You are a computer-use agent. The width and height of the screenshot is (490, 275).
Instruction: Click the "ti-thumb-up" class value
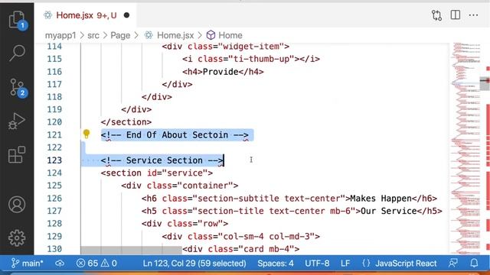pyautogui.click(x=262, y=59)
